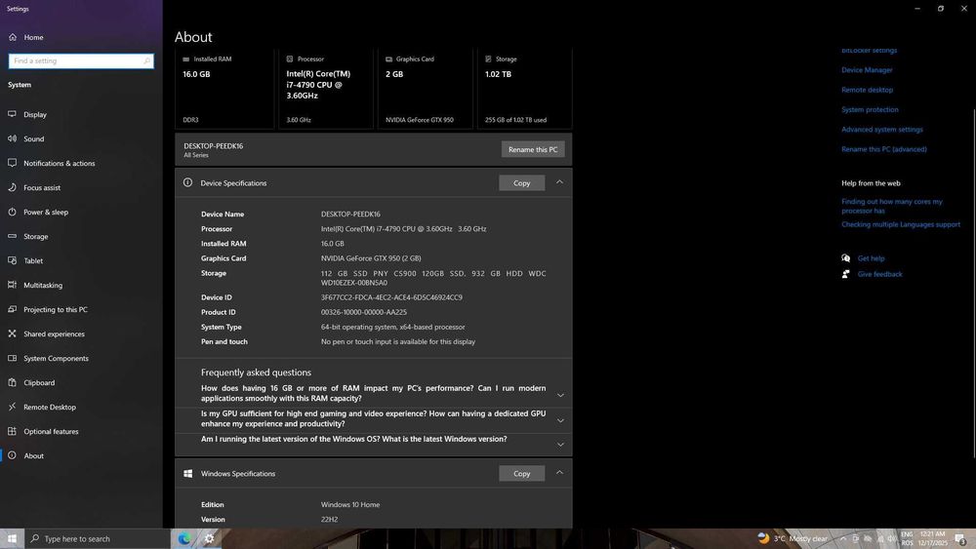Select the Remote Desktop icon
Screen dimensions: 976x549
[12, 407]
